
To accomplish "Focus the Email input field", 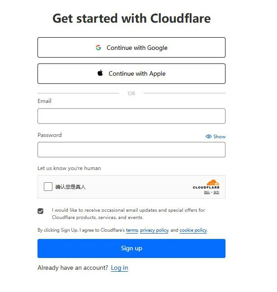I will click(131, 116).
